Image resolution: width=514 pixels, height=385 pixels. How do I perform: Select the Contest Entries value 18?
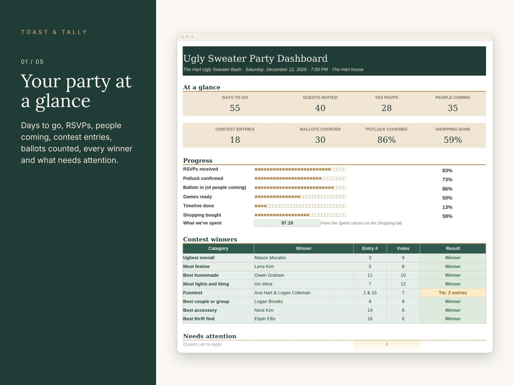coord(235,140)
